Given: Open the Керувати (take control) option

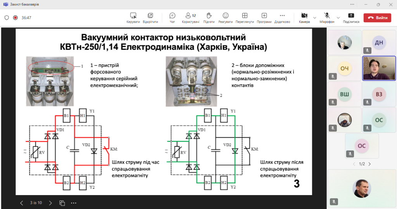Looking at the screenshot, I should click(133, 18).
